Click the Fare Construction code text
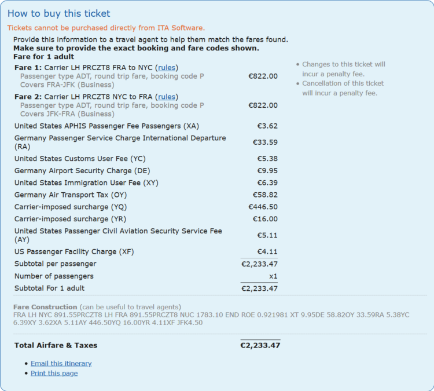Viewport: 434px width, 391px height. [211, 319]
